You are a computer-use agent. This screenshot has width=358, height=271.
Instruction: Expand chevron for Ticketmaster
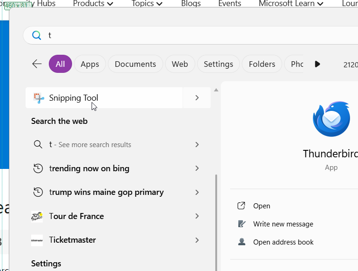[197, 240]
